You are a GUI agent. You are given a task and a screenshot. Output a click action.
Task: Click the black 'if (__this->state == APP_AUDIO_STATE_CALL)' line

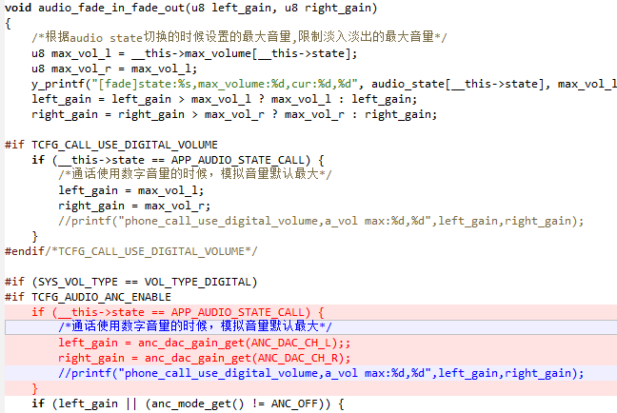point(178,160)
